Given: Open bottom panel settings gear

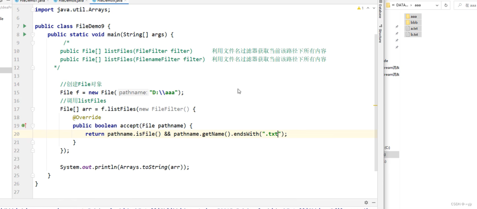Looking at the screenshot, I should (x=366, y=203).
